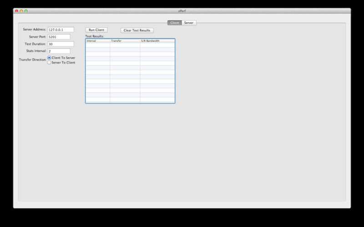Zoom the window with green button
Screen dimensions: 364x227
[x=26, y=10]
